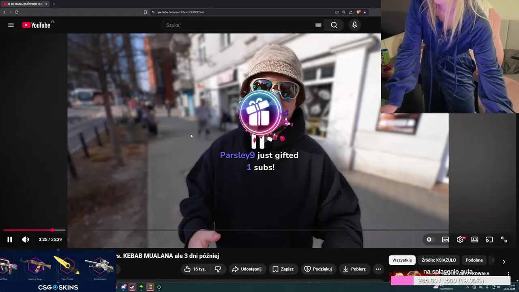
Task: Enter fullscreen mode in player
Action: [504, 239]
